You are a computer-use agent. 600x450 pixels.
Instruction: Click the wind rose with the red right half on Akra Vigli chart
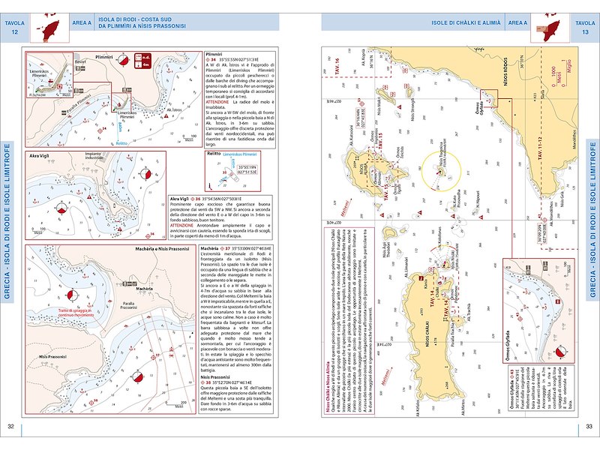145,174
